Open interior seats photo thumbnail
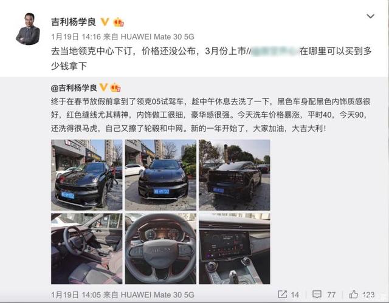The image size is (389, 303). 86,248
